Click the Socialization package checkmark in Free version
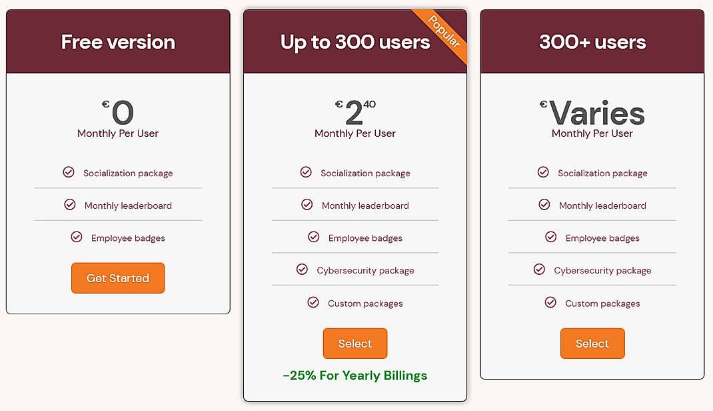713x411 pixels. [x=69, y=171]
